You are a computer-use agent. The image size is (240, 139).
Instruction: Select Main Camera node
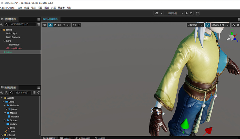tap(13, 37)
